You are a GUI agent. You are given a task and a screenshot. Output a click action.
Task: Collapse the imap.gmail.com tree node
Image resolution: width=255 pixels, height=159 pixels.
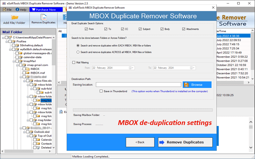[18, 65]
